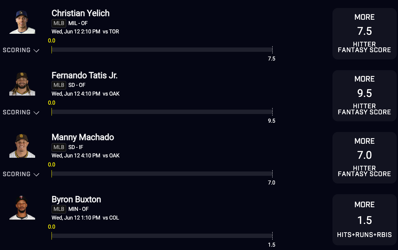Click Fernando Tatis Jr.'s player headshot
398x250 pixels.
click(x=22, y=84)
